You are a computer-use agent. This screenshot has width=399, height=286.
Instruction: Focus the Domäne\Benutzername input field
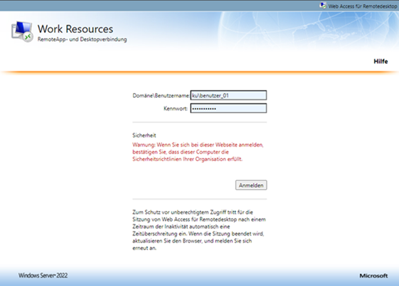(x=229, y=95)
